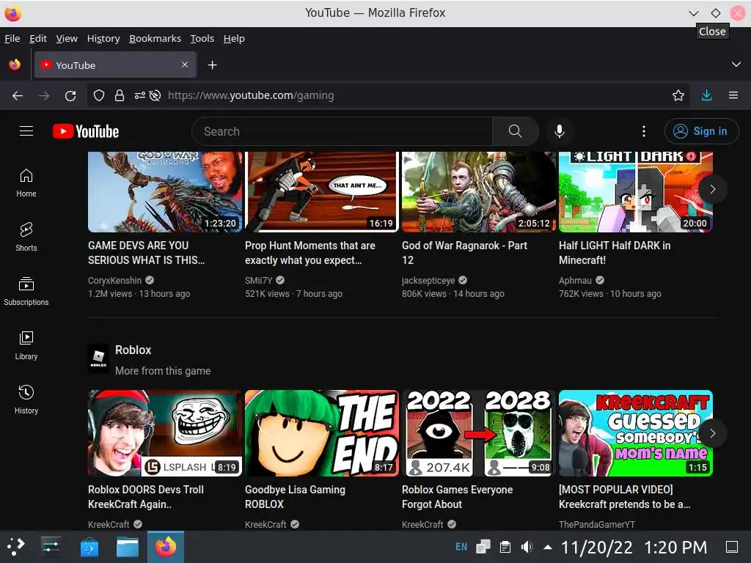
Task: Play GAME DEVS ARE YOU SERIOUS thumbnail
Action: tap(165, 191)
